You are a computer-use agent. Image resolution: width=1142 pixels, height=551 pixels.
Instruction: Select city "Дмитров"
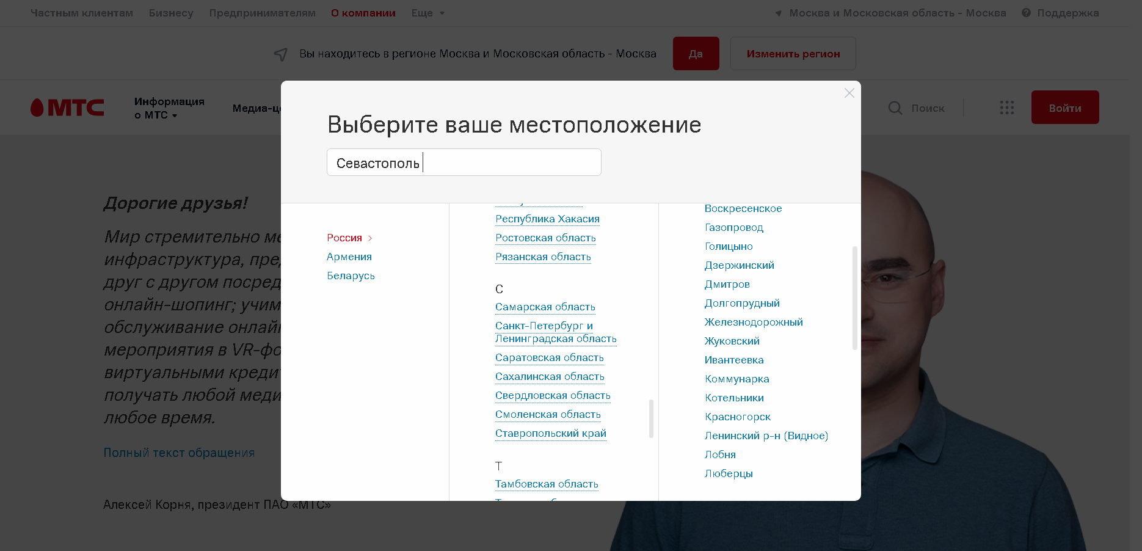pos(727,284)
